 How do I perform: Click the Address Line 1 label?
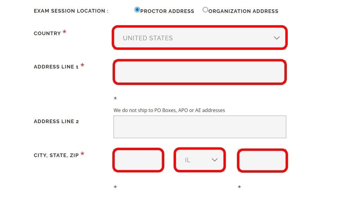[x=56, y=67]
